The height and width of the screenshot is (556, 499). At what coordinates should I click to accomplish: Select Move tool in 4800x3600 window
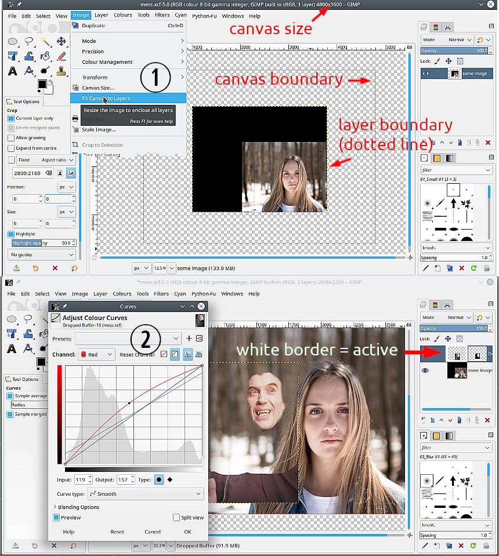tap(61, 42)
